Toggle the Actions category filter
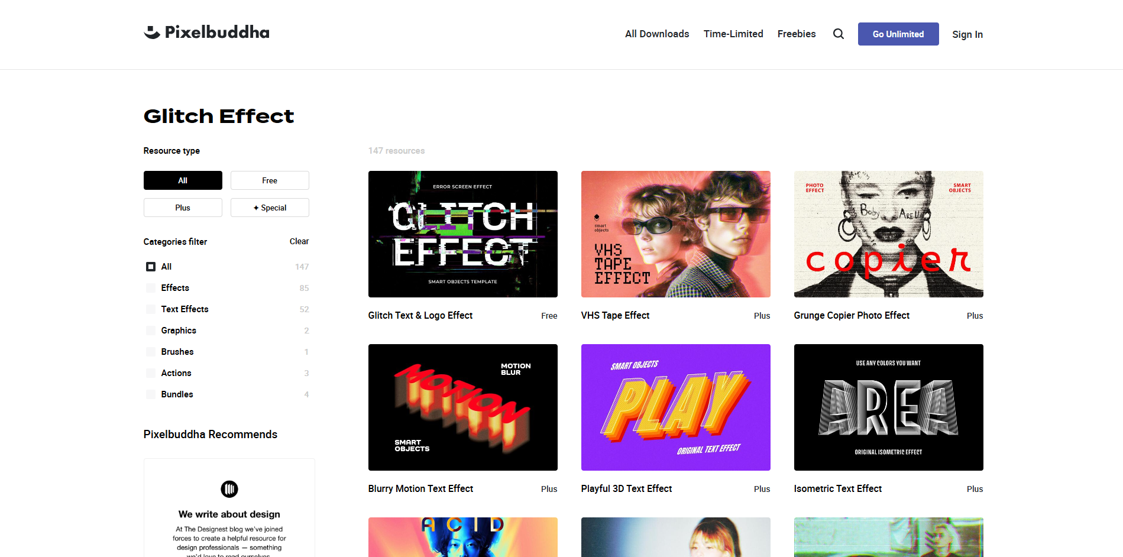 pyautogui.click(x=150, y=373)
